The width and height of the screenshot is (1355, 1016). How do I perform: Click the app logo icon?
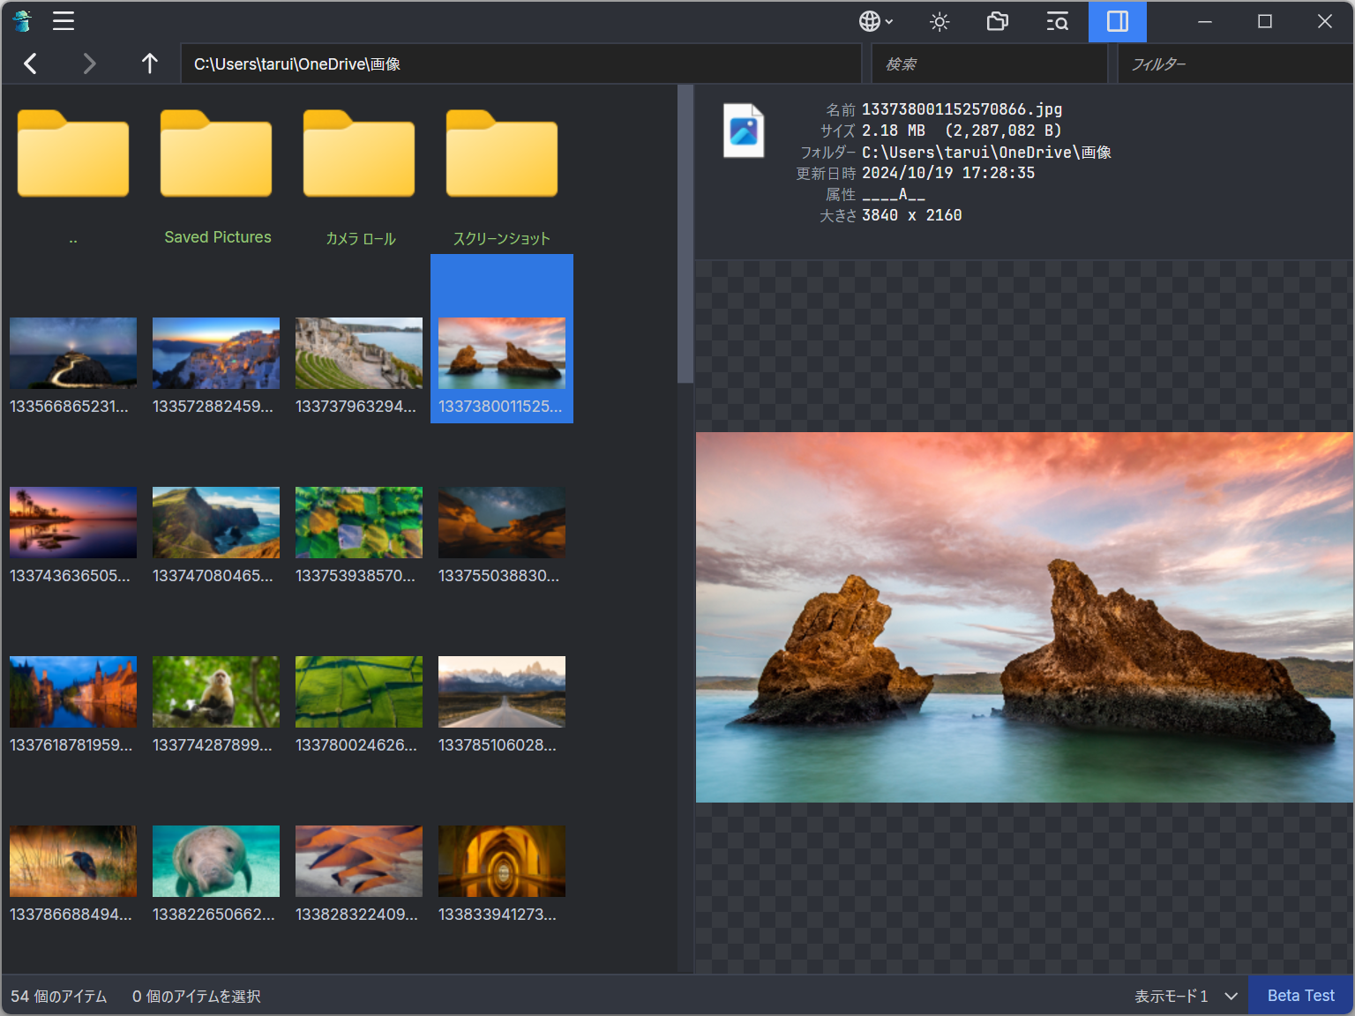click(x=22, y=21)
